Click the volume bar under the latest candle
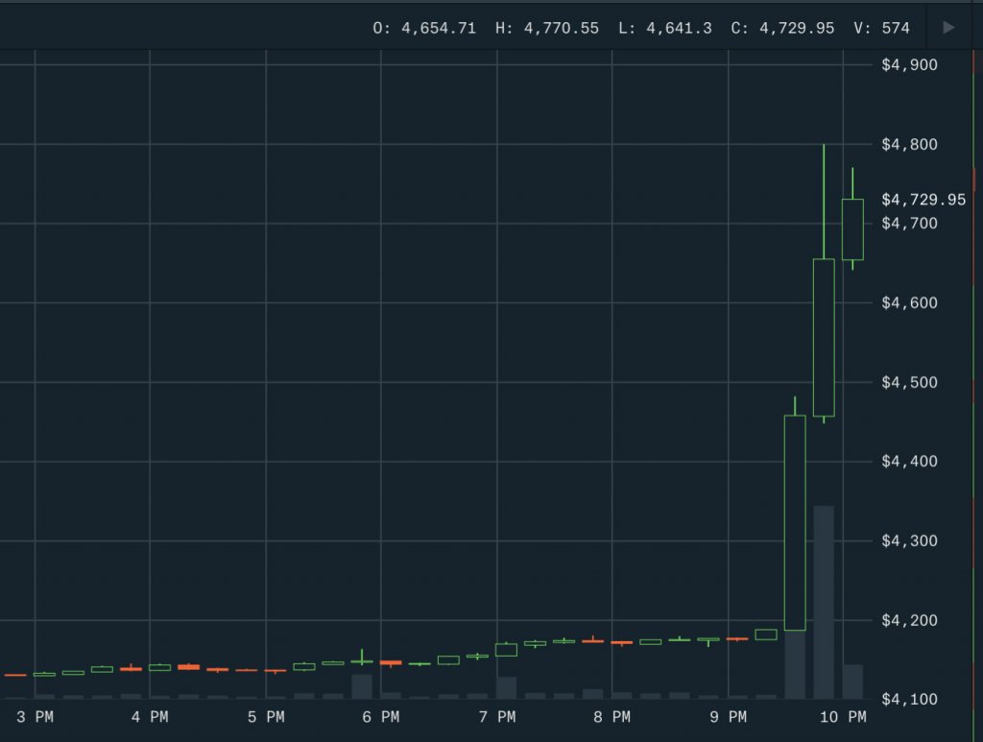 tap(852, 681)
